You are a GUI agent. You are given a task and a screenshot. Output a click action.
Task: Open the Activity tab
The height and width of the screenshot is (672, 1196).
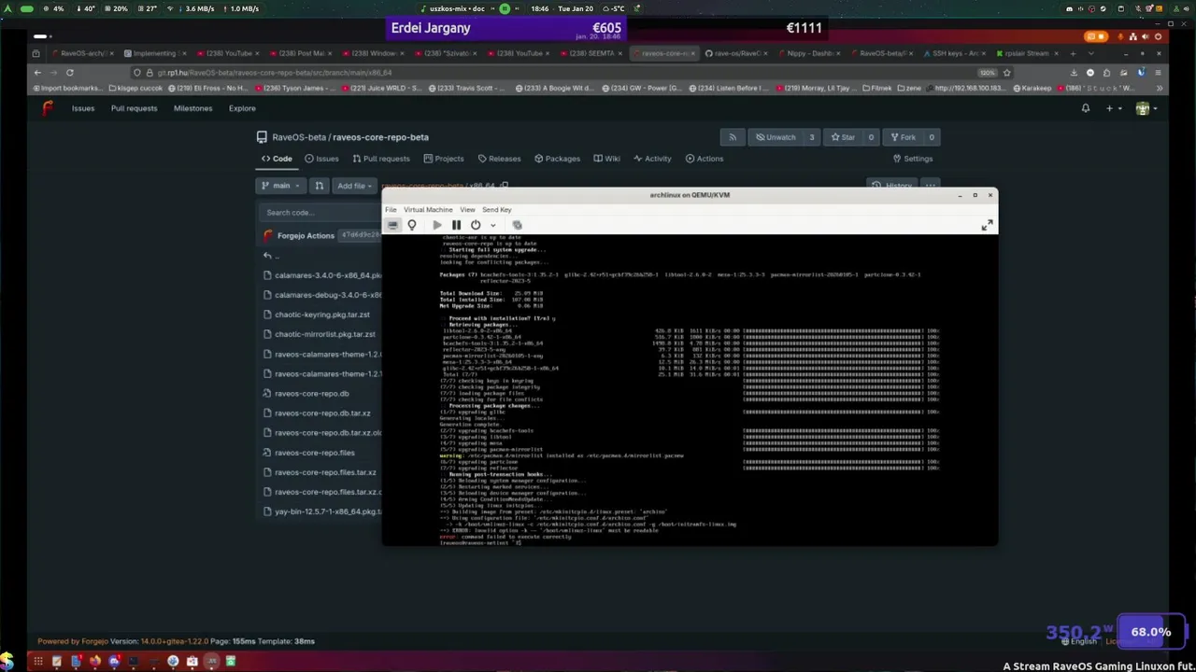[652, 159]
